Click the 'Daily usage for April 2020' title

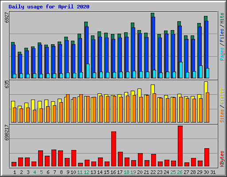(x=49, y=7)
